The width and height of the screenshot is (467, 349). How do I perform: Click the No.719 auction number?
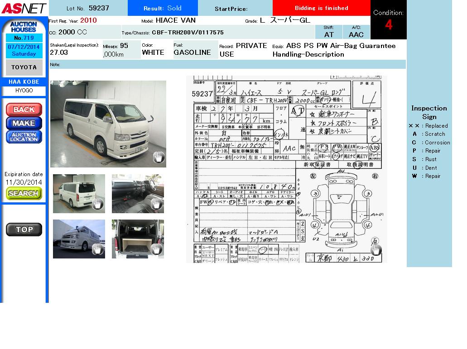[x=24, y=38]
